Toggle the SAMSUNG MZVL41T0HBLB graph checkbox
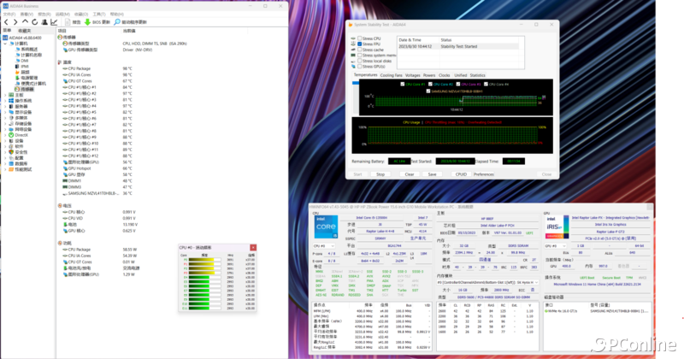Screen dimensions: 684x359 coord(428,91)
